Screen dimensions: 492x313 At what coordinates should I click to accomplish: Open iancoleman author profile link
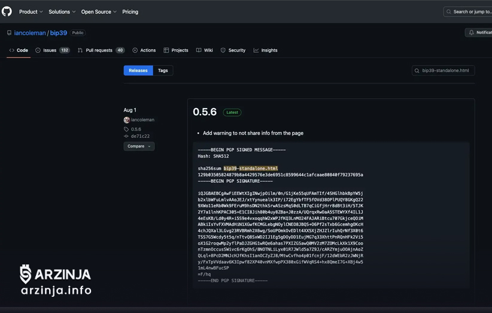[x=142, y=120]
